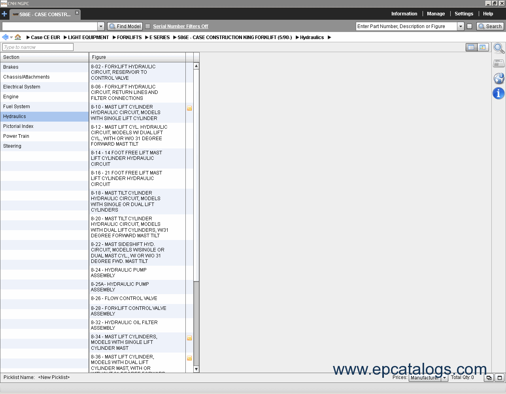Open the news card icon in sidebar
This screenshot has height=394, width=506.
tap(499, 63)
